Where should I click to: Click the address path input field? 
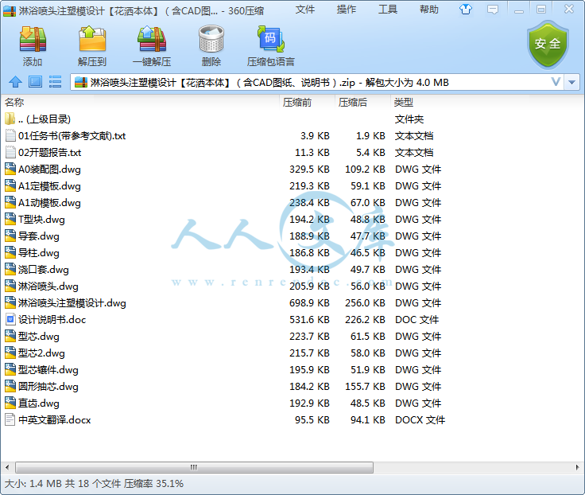[317, 82]
